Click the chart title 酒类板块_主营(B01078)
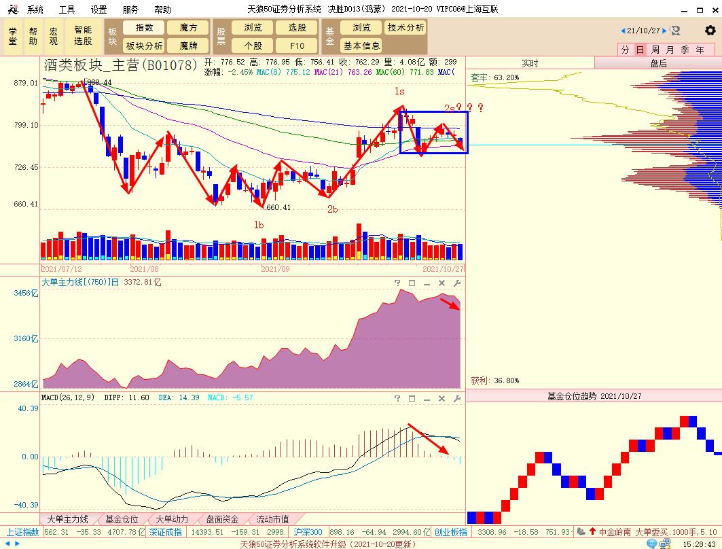The image size is (722, 549). [x=121, y=65]
